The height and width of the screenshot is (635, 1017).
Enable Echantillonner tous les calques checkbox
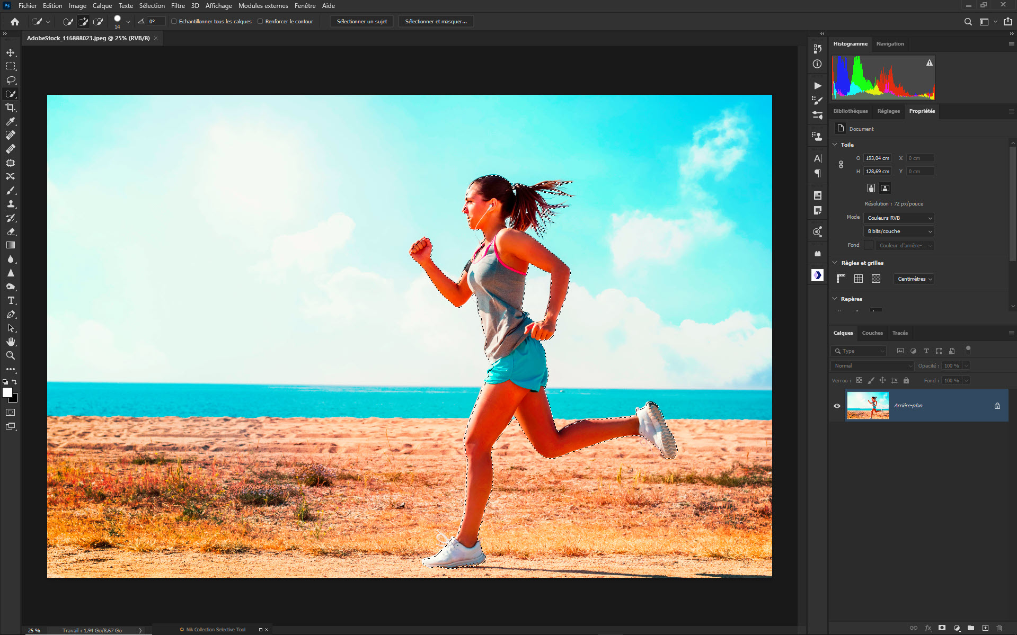click(x=174, y=22)
